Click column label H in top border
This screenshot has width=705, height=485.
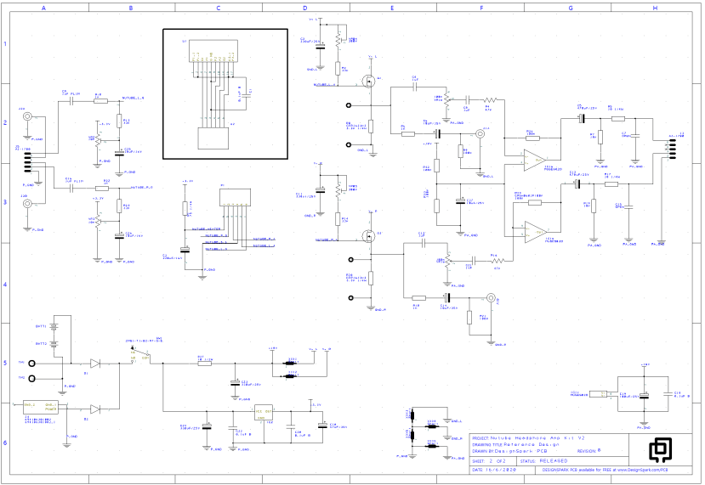[x=655, y=8]
